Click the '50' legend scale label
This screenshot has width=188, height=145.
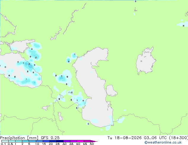pos(92,144)
